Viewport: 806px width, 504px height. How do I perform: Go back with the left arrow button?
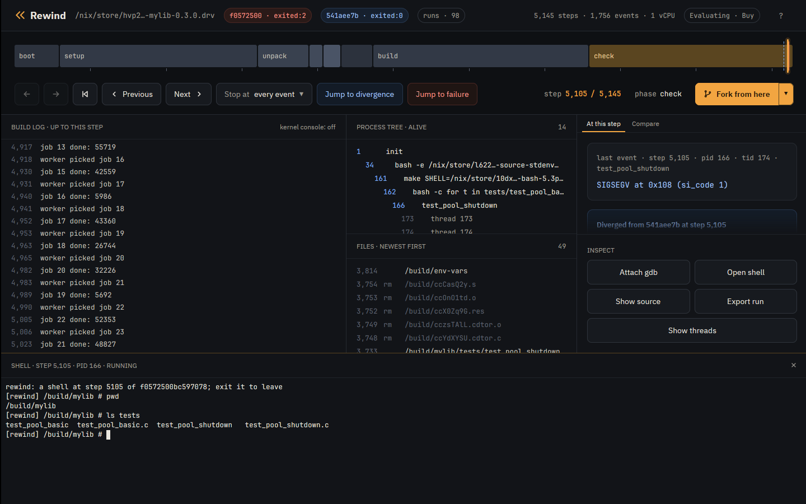27,94
